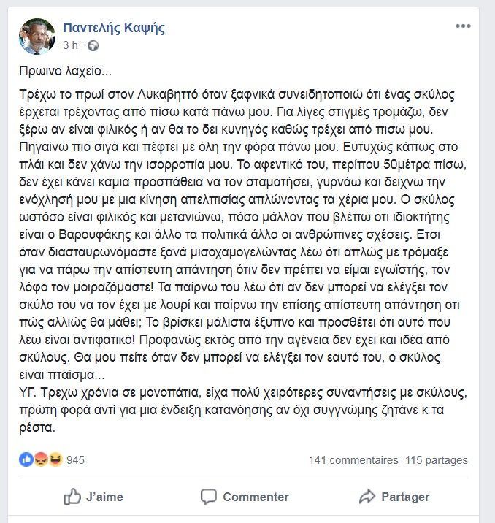Click the speech bubble comment icon
The image size is (495, 523).
pyautogui.click(x=208, y=497)
